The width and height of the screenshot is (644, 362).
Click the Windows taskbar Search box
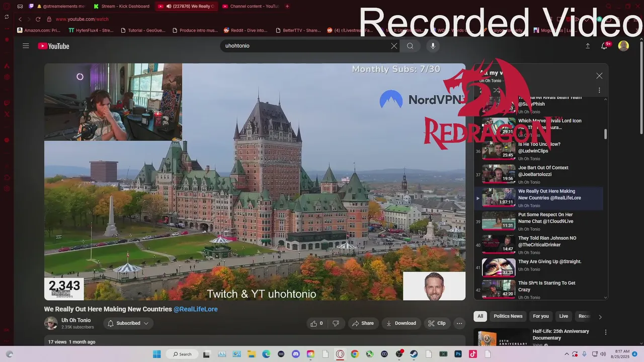tap(182, 354)
